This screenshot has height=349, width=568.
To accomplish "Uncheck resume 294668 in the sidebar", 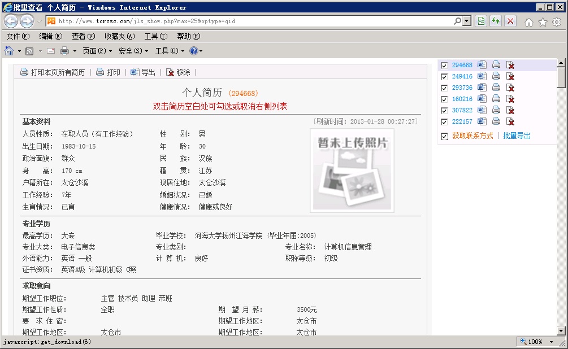I will pos(444,64).
